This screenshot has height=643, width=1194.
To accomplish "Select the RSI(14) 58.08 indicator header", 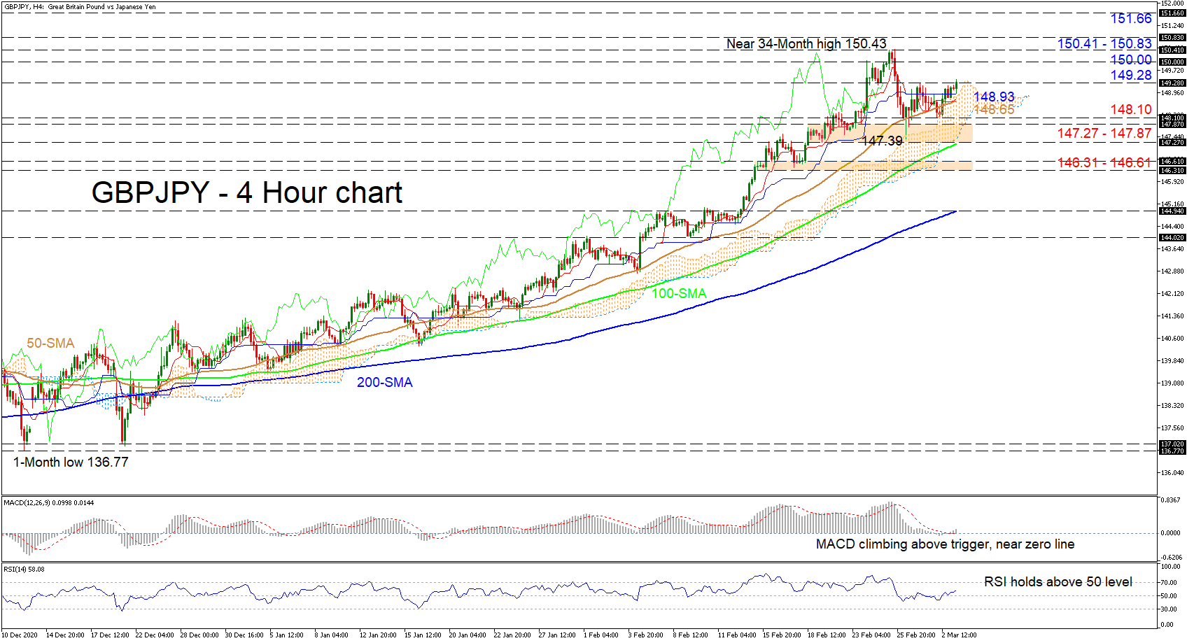I will 24,569.
